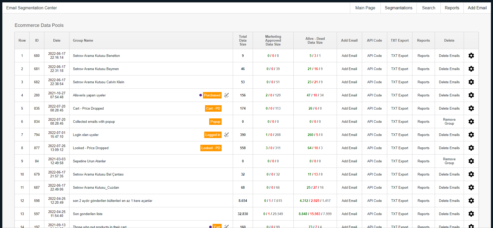The width and height of the screenshot is (493, 228).
Task: Add Email to Setrow Arama Kutusu Benetton
Action: (349, 56)
